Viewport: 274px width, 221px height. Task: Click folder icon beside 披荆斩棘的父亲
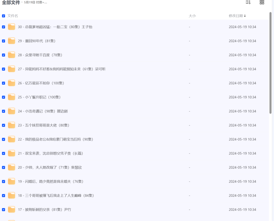tap(11, 210)
